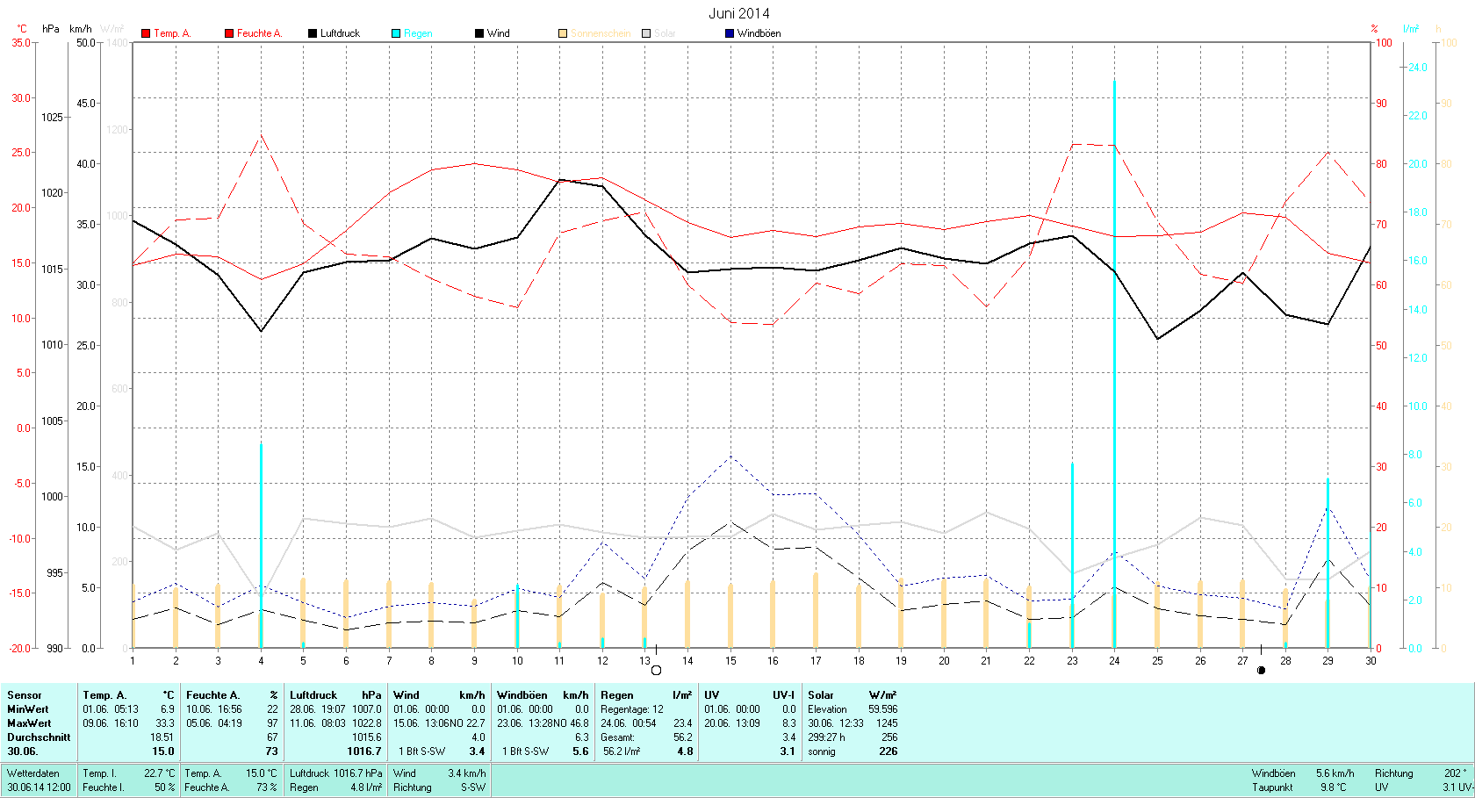Click the 'Sensor' header in the table

(25, 695)
